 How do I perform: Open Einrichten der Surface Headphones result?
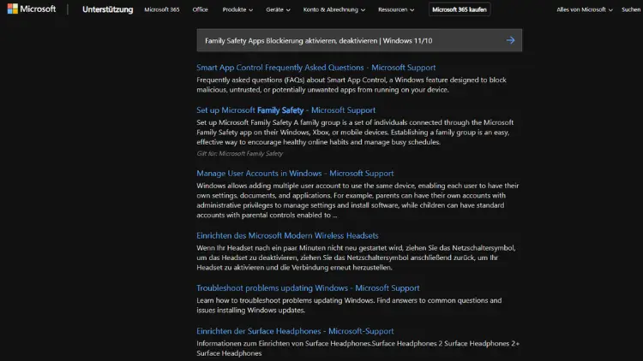pyautogui.click(x=295, y=331)
